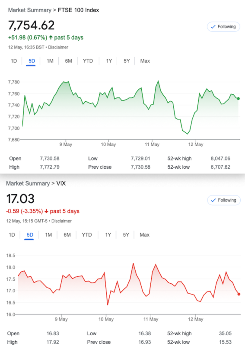Select the 1M tab on FTSE 100 chart
Viewport: 245px width, 346px height.
50,61
